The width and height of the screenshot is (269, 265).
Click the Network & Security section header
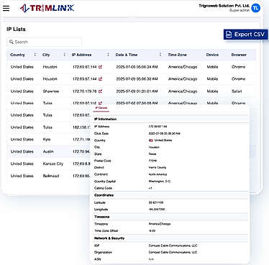click(x=109, y=238)
